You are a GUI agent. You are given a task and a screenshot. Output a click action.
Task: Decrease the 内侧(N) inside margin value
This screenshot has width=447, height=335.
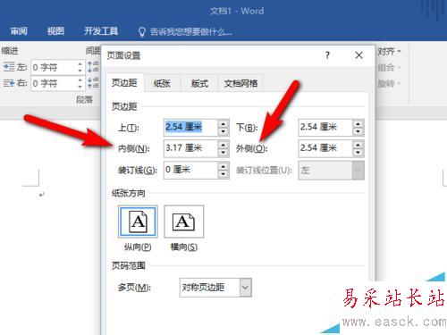[x=223, y=153]
